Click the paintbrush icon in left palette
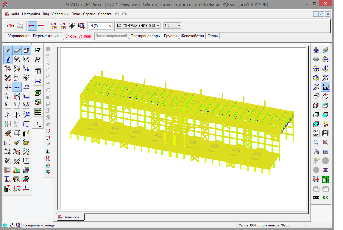 coord(17,142)
